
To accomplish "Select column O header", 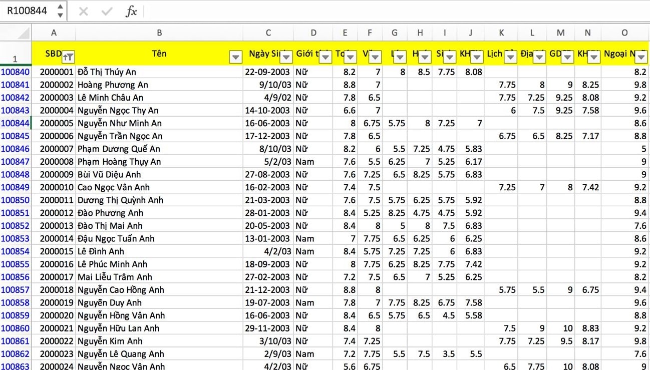I will (x=624, y=33).
